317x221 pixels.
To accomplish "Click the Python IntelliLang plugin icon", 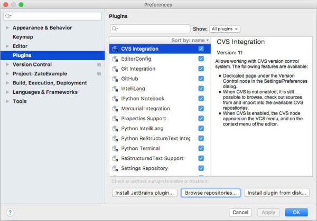I will point(115,129).
